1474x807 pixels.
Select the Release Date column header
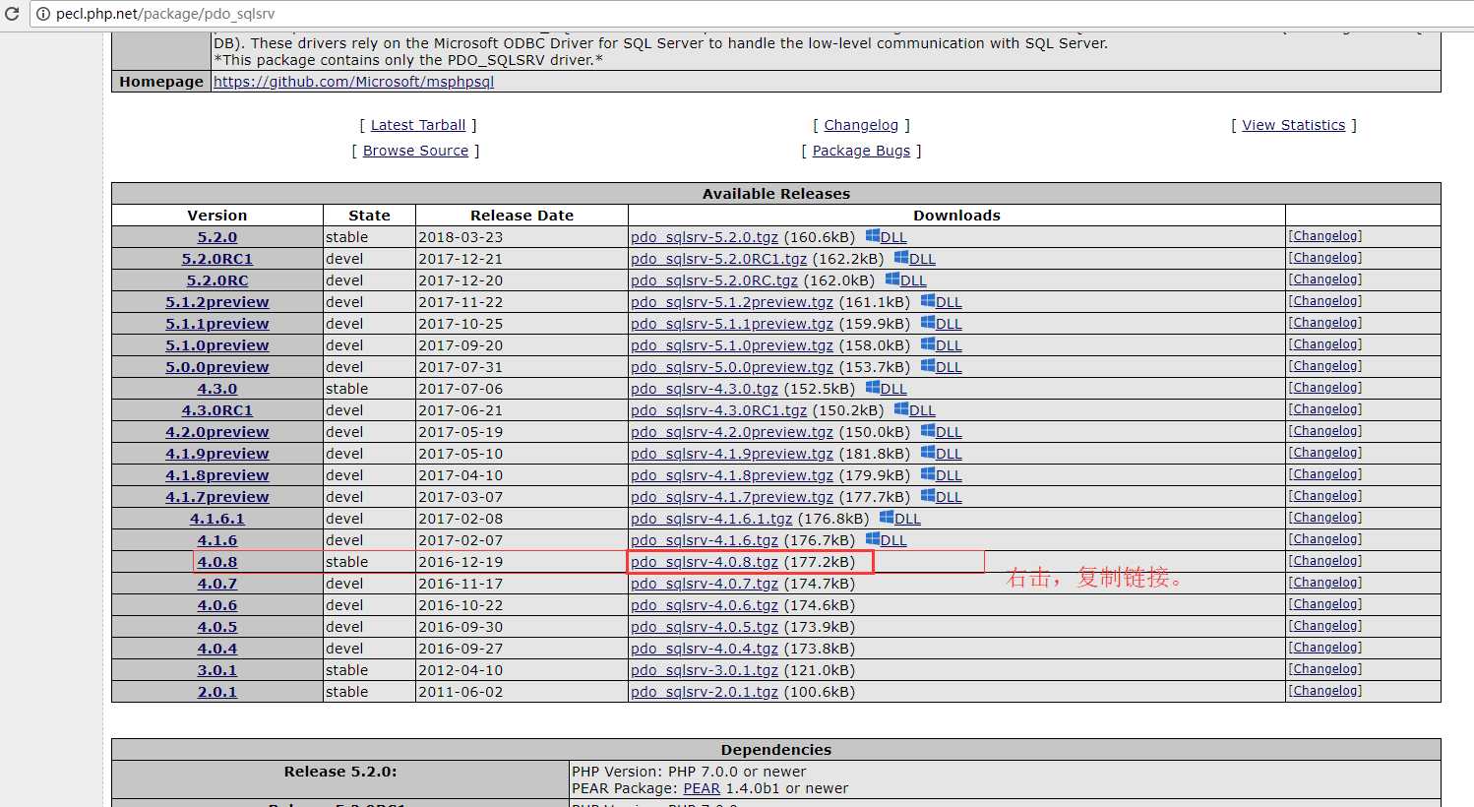coord(522,216)
